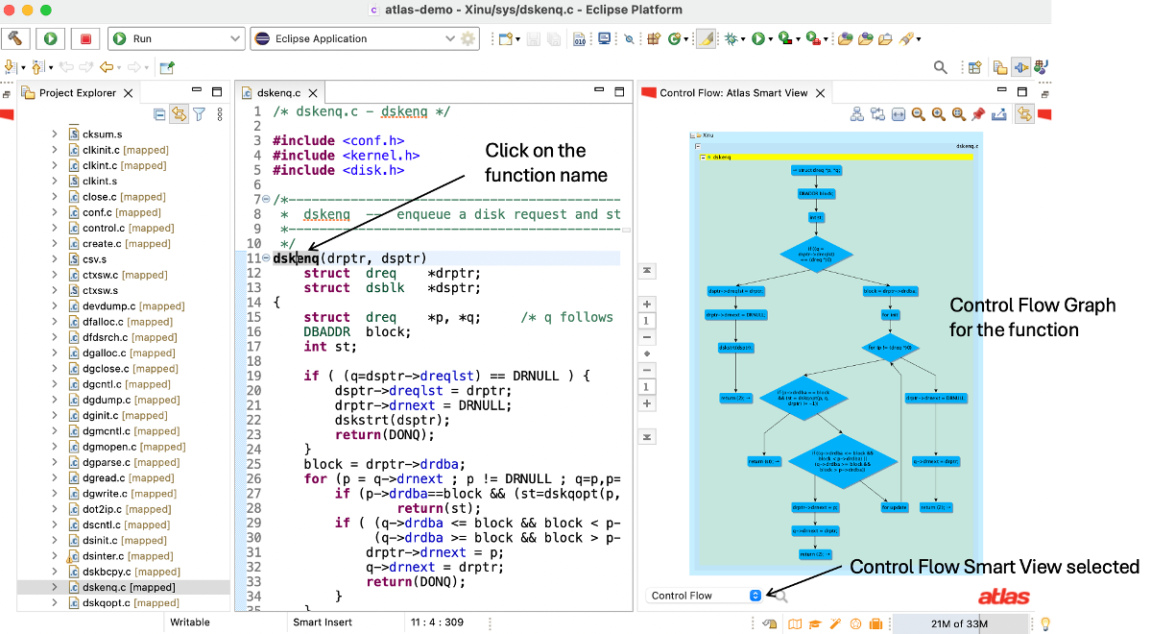Open the Project Explorer view menu dots
Image resolution: width=1175 pixels, height=634 pixels.
(220, 114)
